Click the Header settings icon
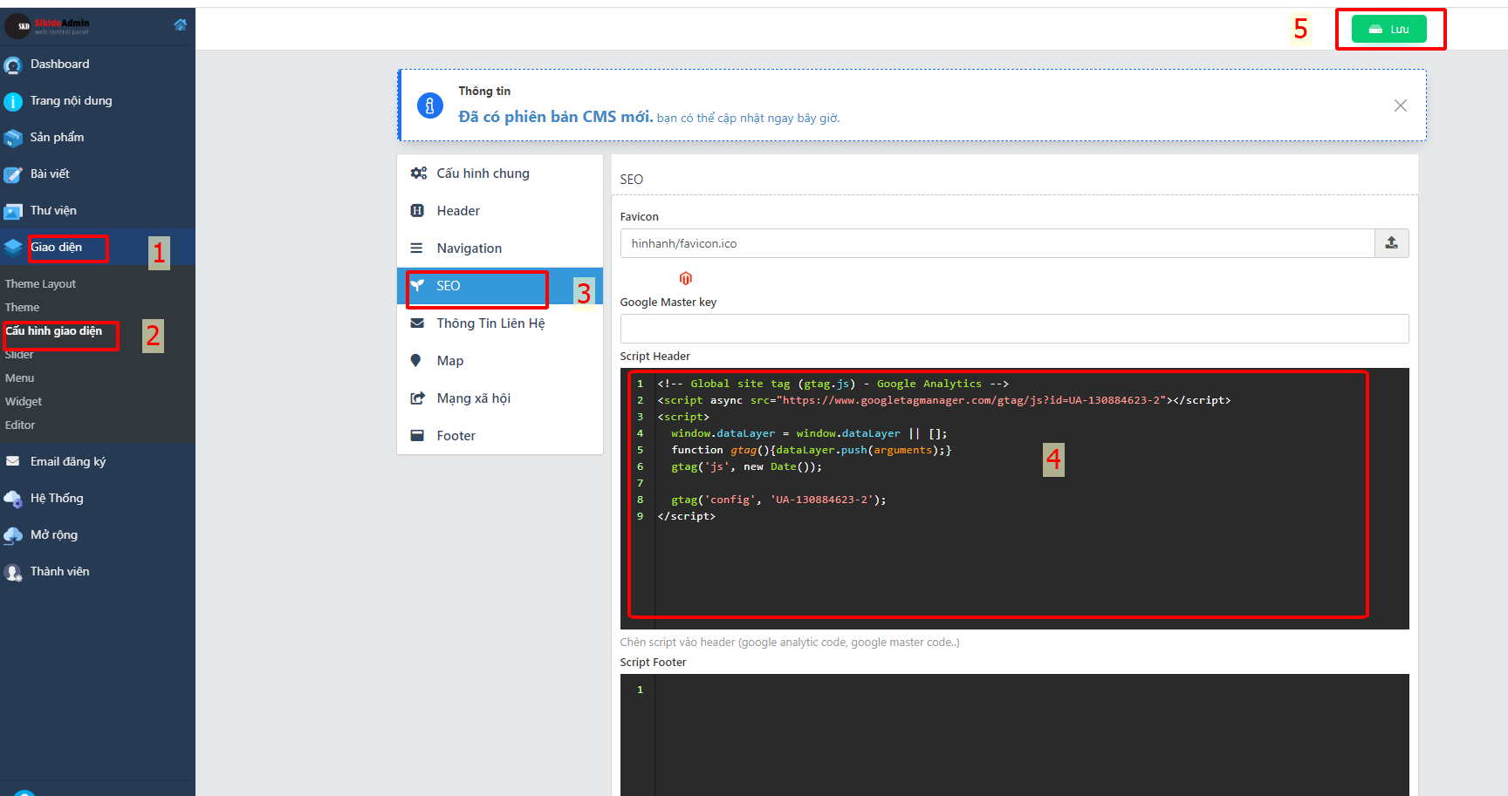1508x796 pixels. coord(417,210)
